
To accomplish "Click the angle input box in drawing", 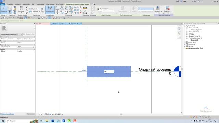I will 109,71.
